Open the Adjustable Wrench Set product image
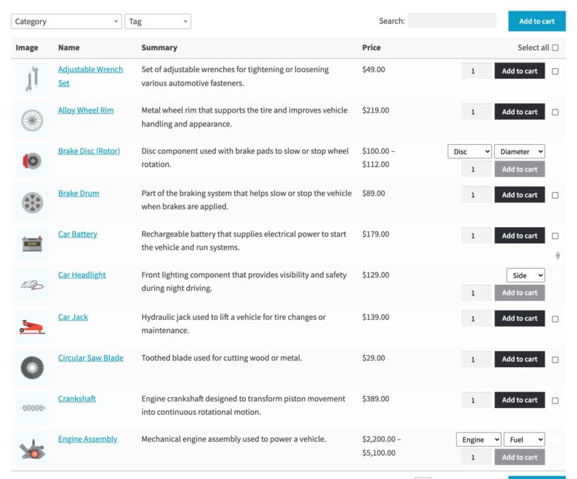Image resolution: width=577 pixels, height=479 pixels. coord(32,79)
